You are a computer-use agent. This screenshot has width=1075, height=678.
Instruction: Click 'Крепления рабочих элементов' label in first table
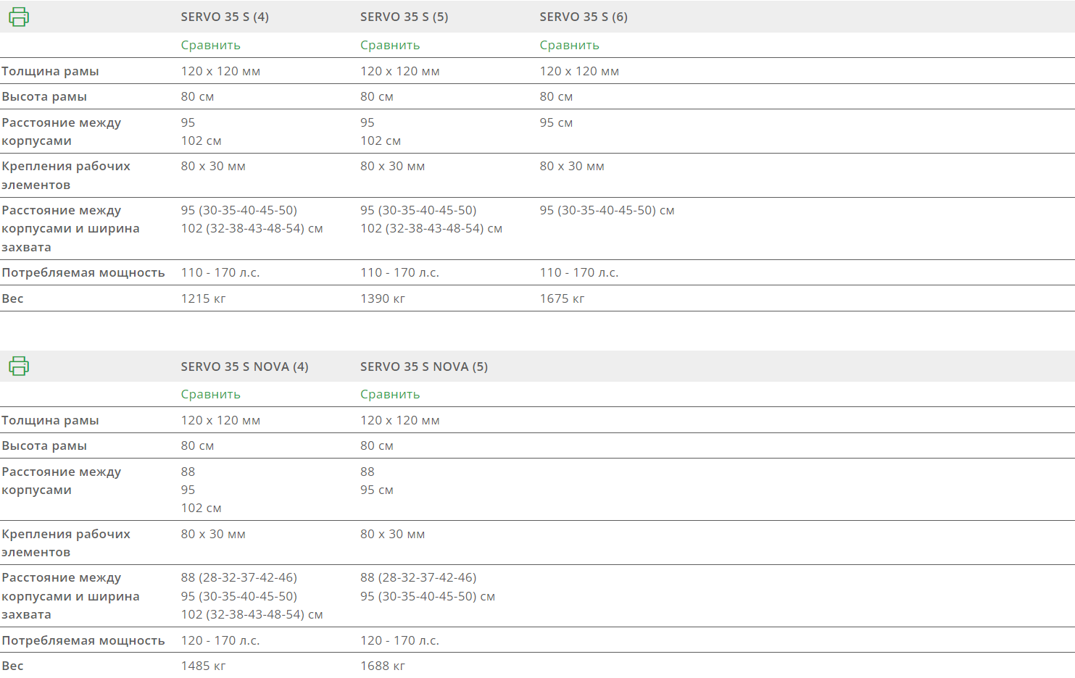click(66, 175)
